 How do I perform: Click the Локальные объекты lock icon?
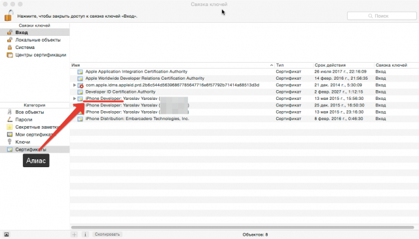pos(10,40)
